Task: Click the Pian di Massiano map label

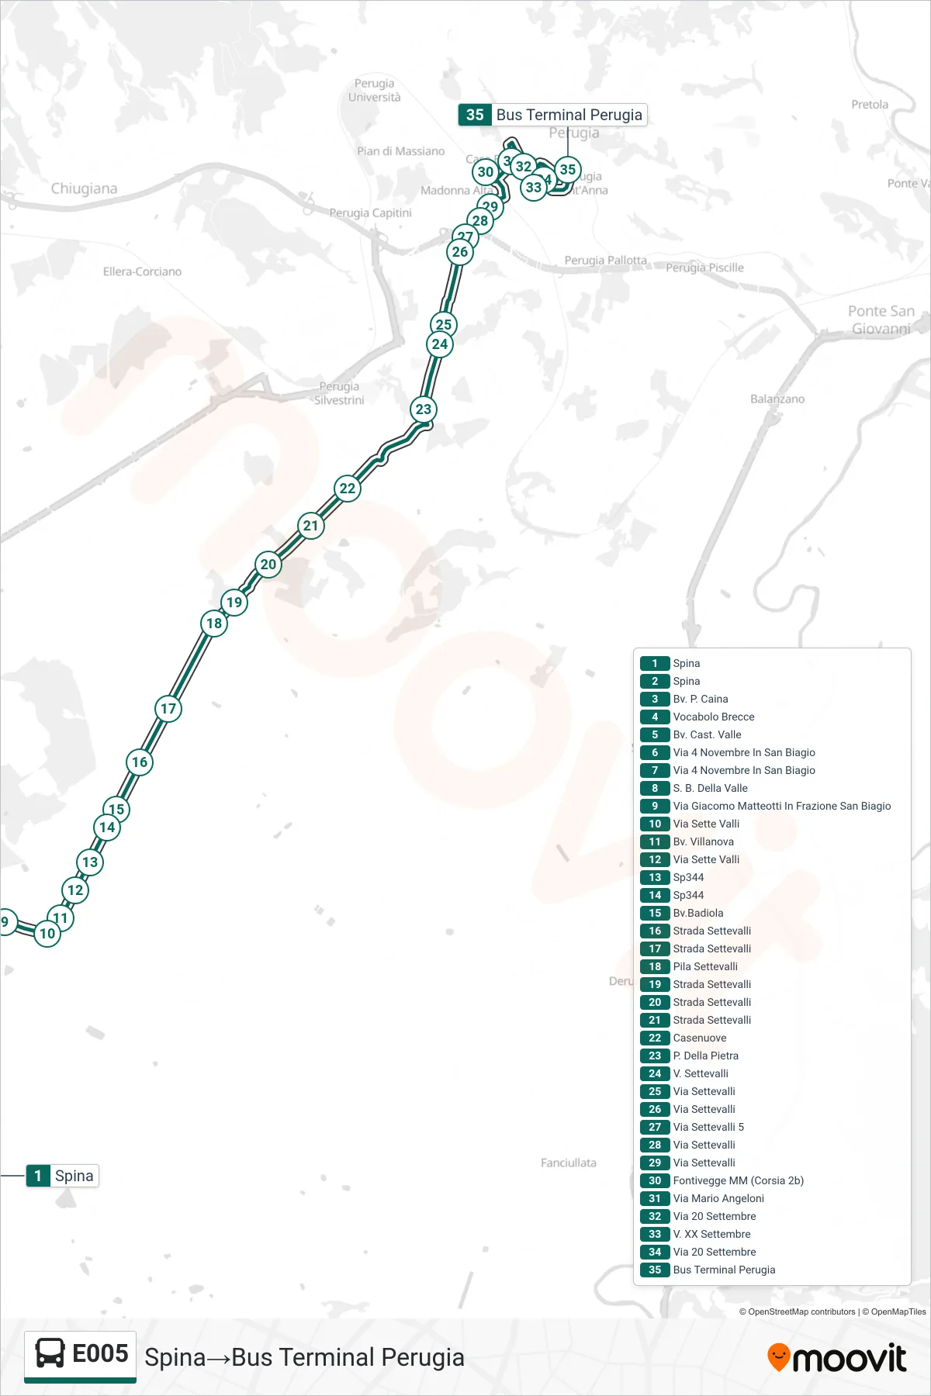Action: click(401, 151)
